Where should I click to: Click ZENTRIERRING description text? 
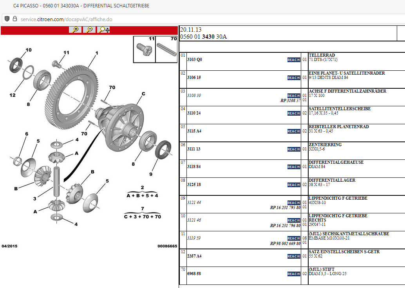click(x=325, y=145)
